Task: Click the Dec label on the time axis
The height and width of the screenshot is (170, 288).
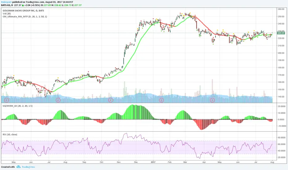Action: tap(136, 162)
